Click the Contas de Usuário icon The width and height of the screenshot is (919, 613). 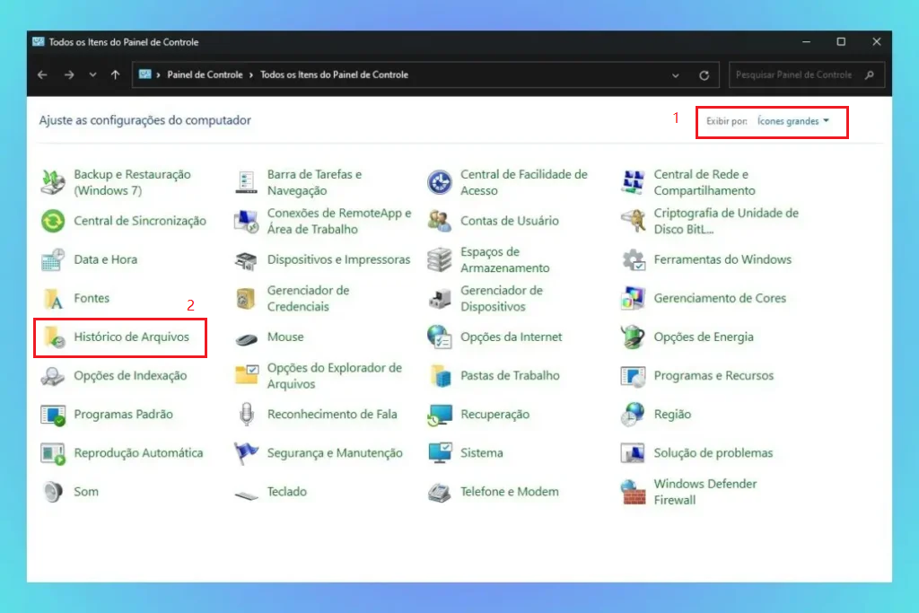tap(440, 221)
